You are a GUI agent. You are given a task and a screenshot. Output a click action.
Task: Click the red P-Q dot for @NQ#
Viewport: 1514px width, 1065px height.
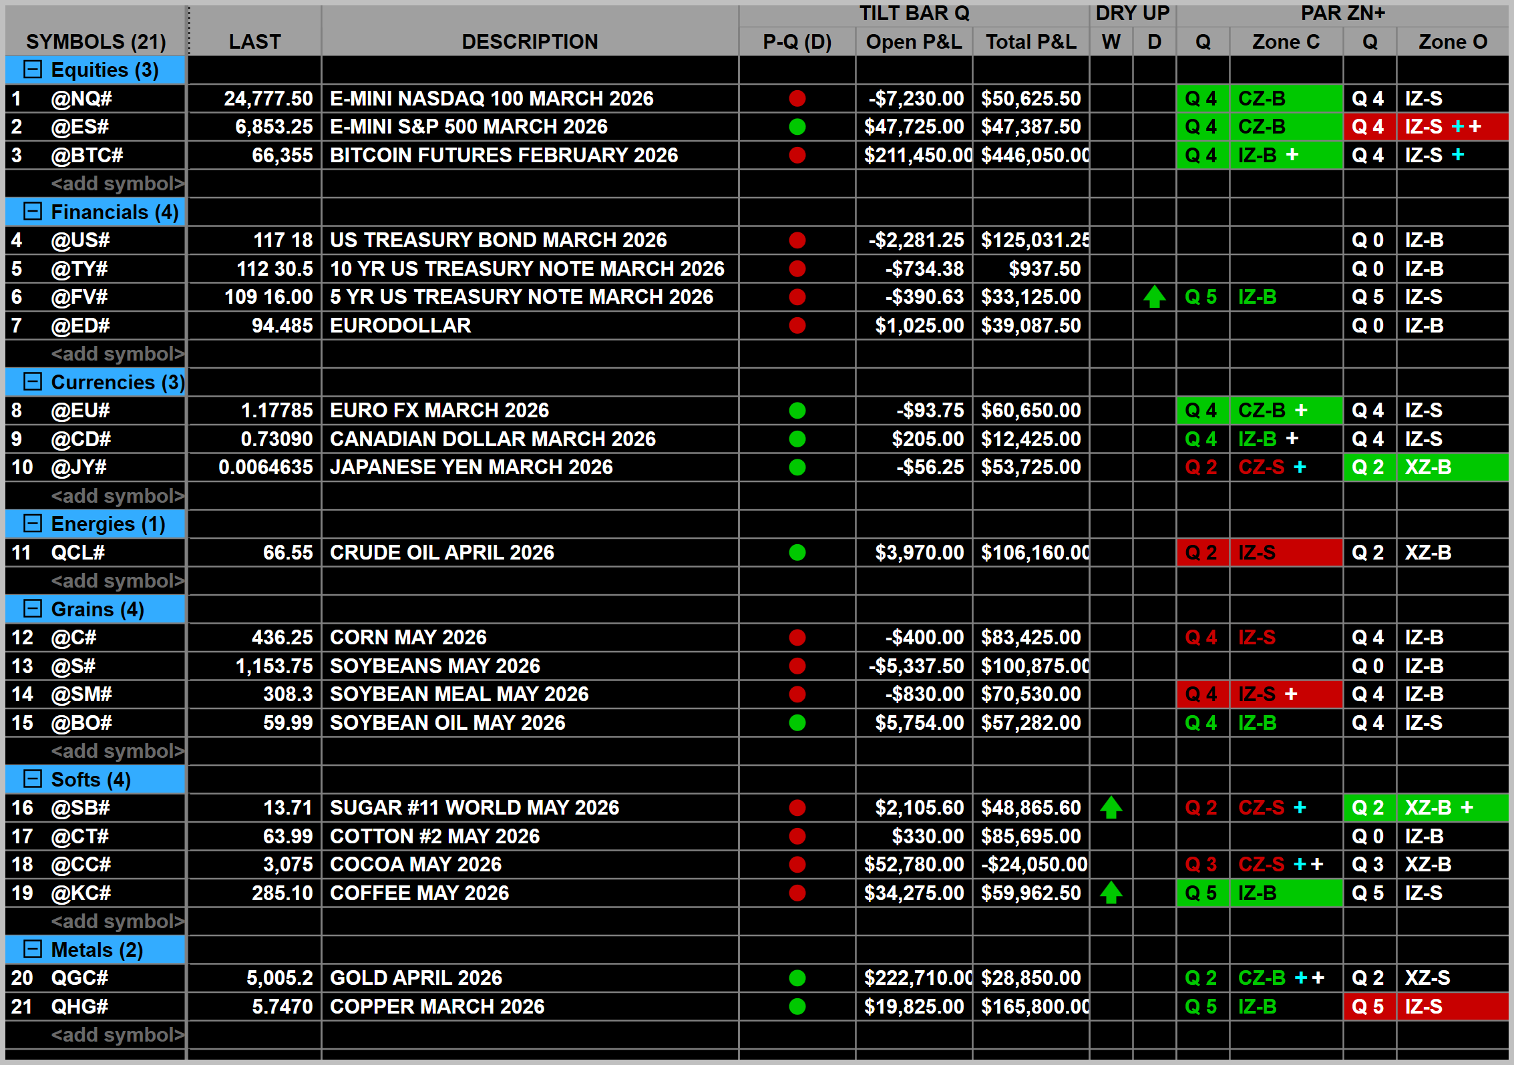click(x=797, y=99)
